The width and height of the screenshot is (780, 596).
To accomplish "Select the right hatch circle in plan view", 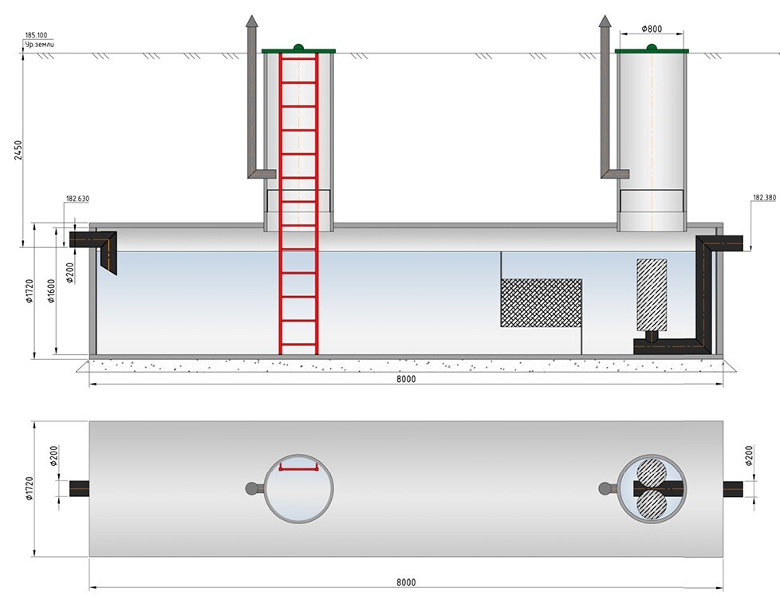I will tap(652, 488).
